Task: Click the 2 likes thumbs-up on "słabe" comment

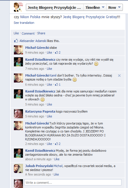Action: click(x=58, y=52)
